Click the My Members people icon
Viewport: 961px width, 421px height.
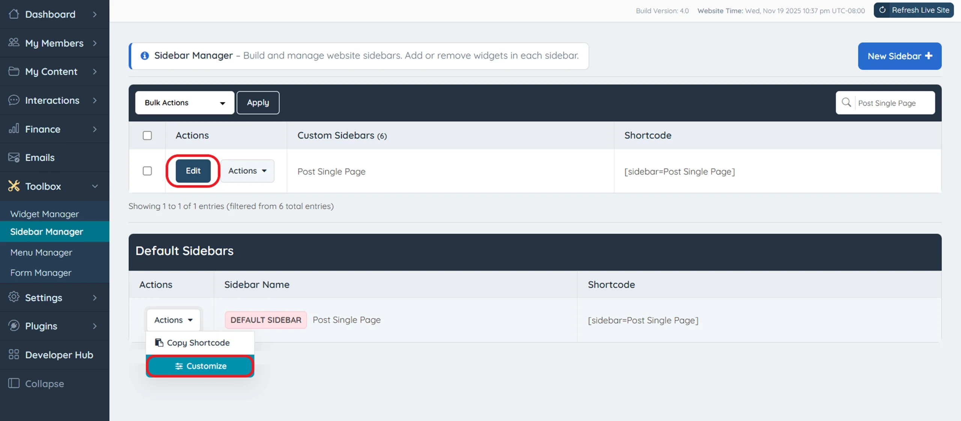14,43
